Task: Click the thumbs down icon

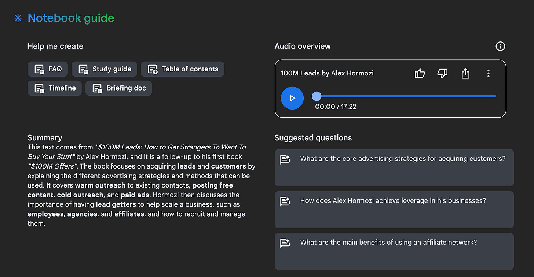Action: (x=442, y=73)
